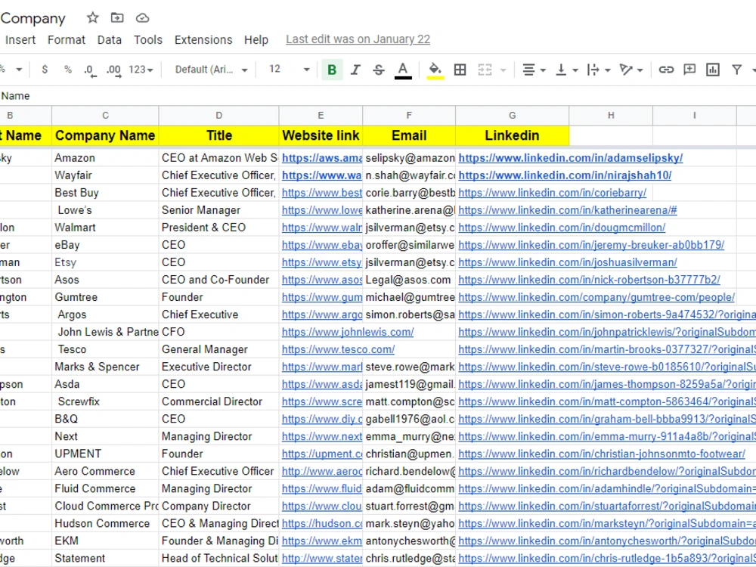Toggle strikethrough formatting

379,70
